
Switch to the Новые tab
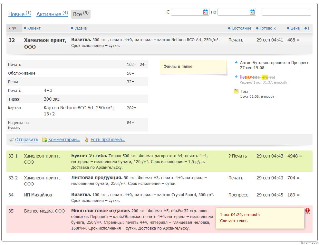point(16,14)
